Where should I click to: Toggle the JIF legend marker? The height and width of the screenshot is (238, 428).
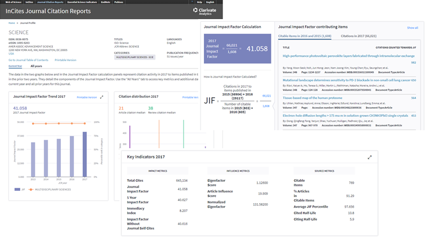[17, 189]
